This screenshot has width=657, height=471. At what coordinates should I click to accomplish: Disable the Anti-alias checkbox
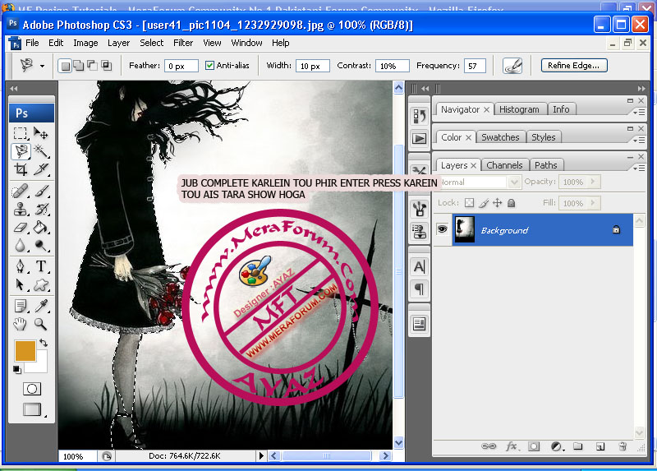[x=209, y=66]
